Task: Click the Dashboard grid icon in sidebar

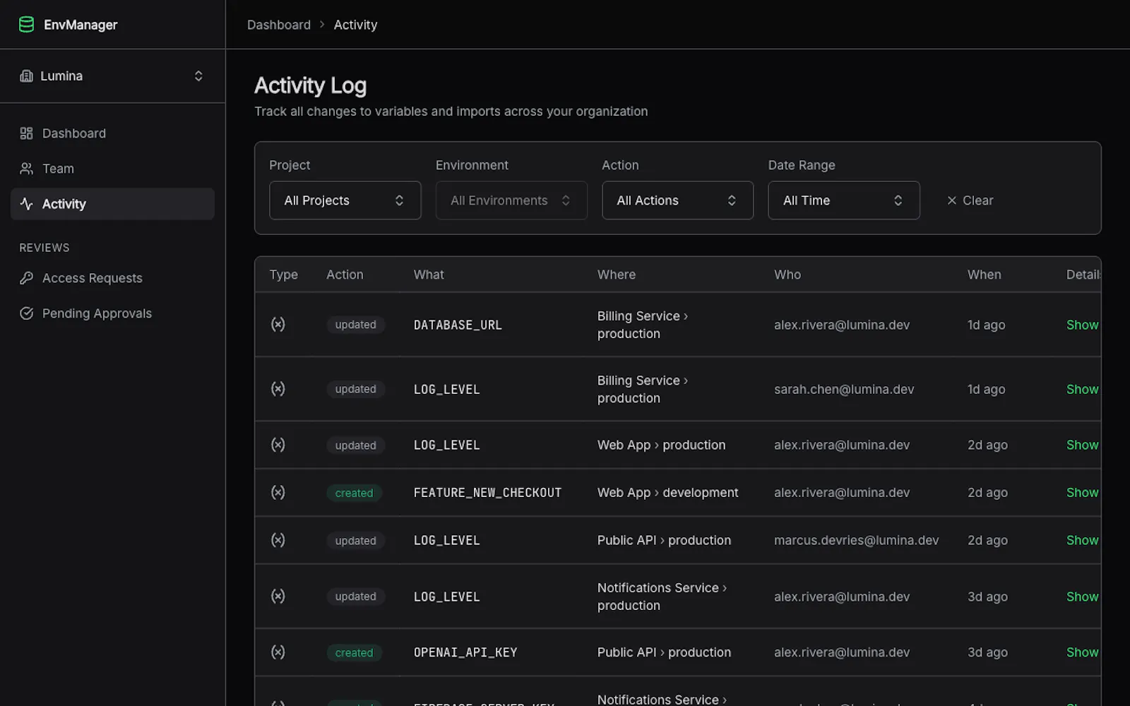Action: click(26, 133)
